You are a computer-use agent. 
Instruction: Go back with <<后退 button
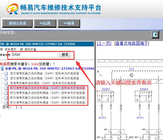point(45,23)
